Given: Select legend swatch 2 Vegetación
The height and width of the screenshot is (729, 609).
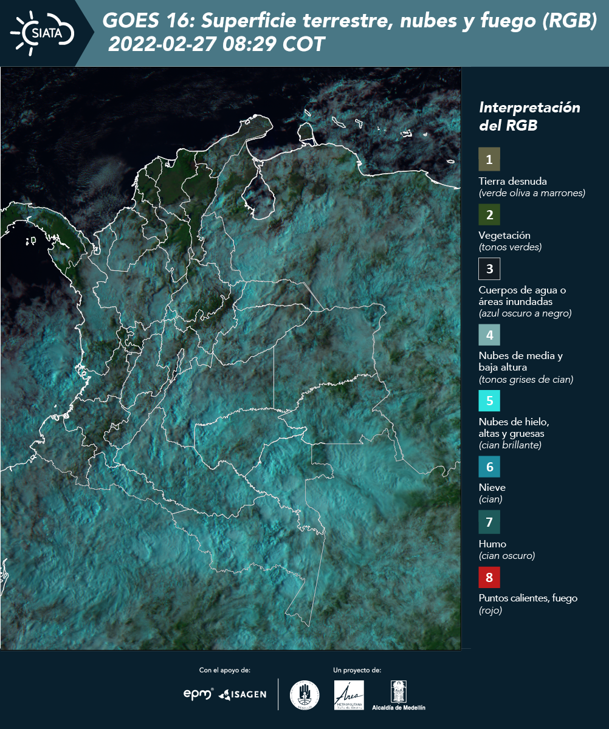Looking at the screenshot, I should [x=489, y=214].
